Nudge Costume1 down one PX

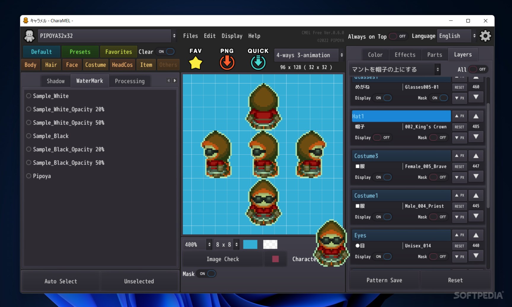460,217
